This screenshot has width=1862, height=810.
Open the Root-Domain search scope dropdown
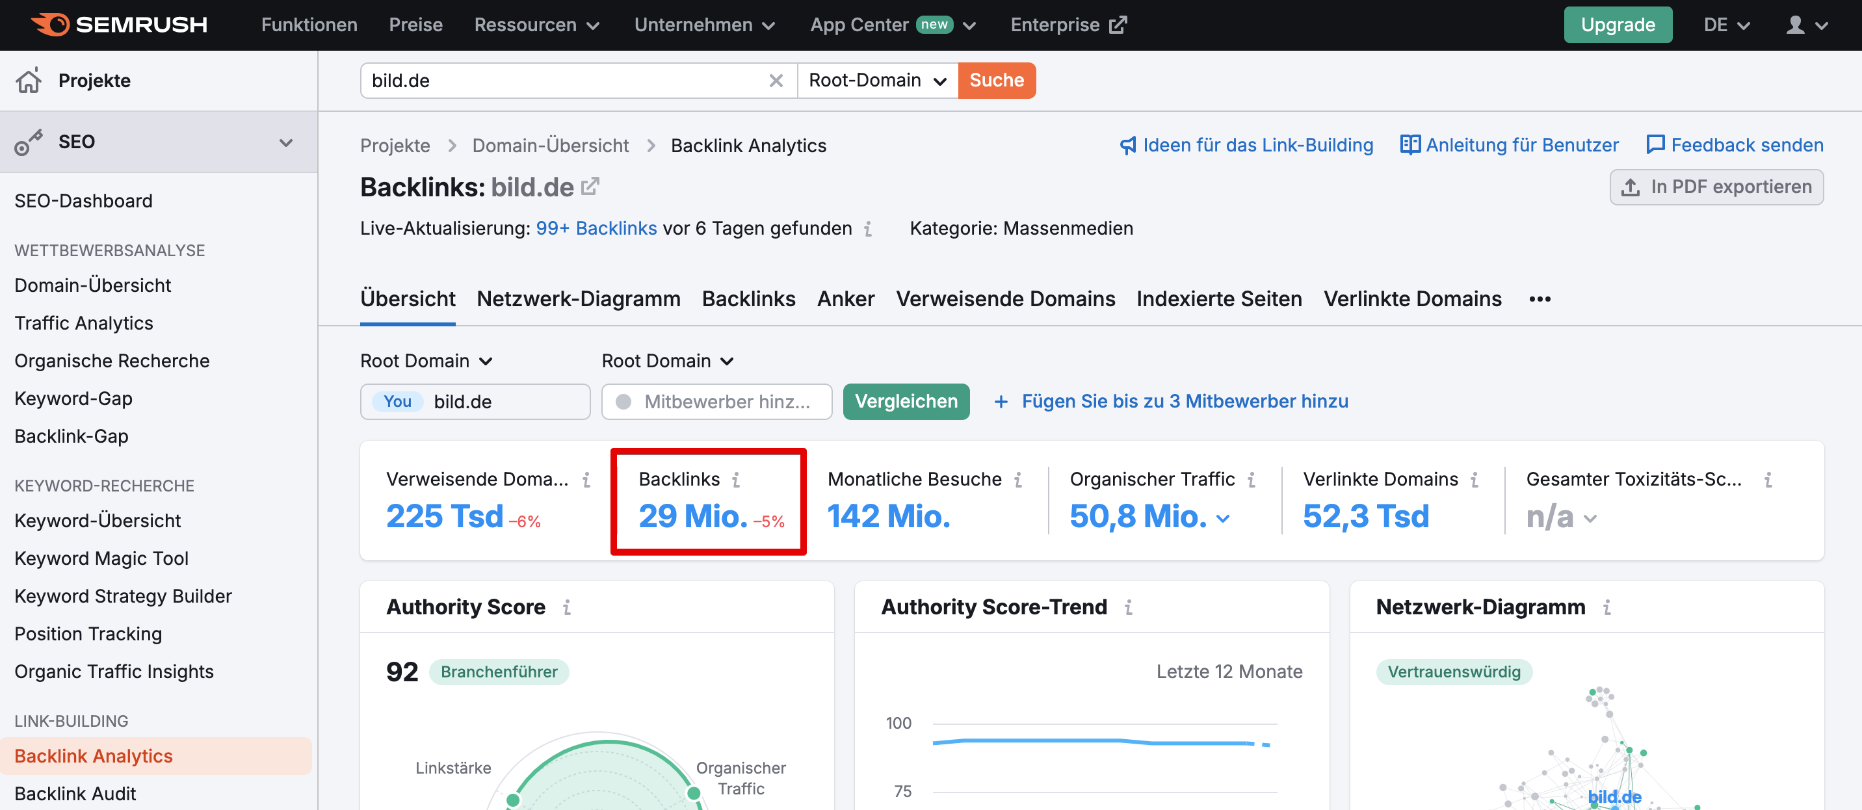click(x=878, y=80)
